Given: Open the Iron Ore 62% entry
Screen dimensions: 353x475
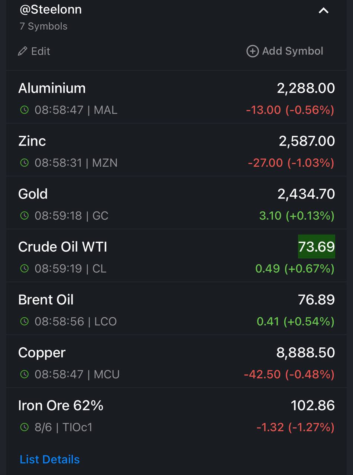Looking at the screenshot, I should tap(176, 415).
